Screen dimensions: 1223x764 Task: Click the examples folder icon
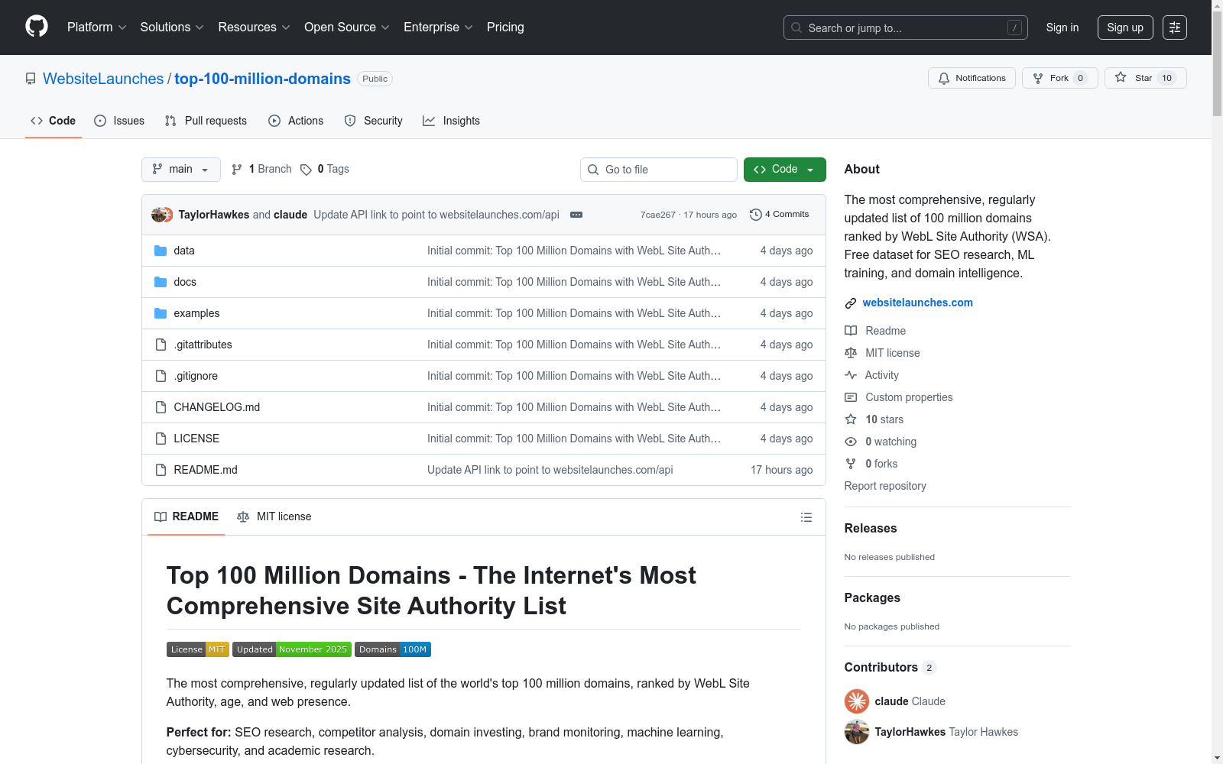tap(161, 313)
